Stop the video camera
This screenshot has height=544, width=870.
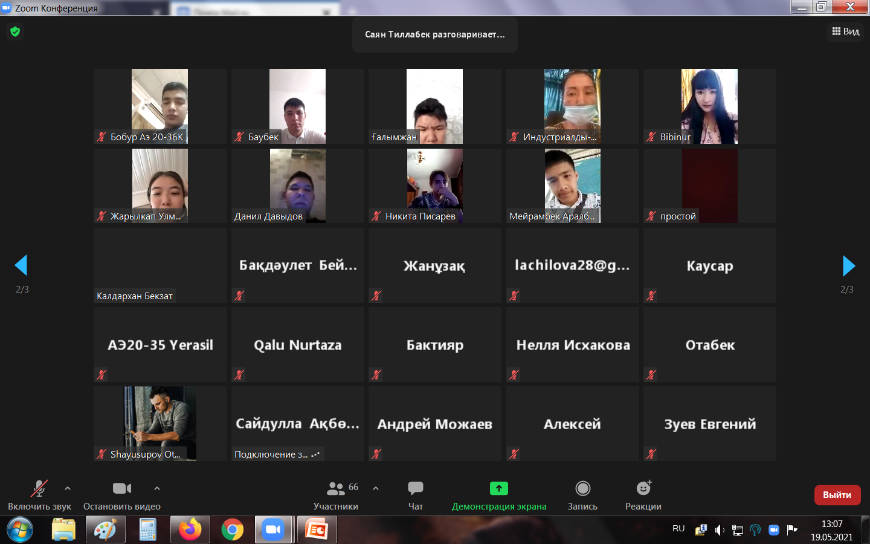(121, 494)
